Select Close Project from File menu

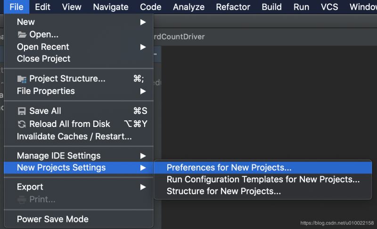(x=43, y=59)
